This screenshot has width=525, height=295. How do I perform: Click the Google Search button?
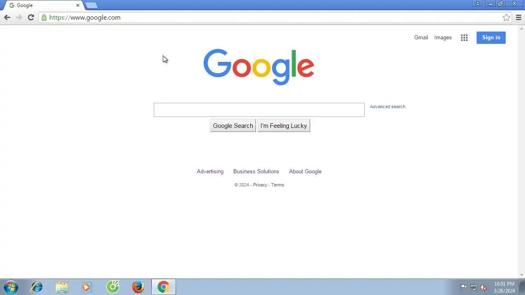pyautogui.click(x=233, y=126)
